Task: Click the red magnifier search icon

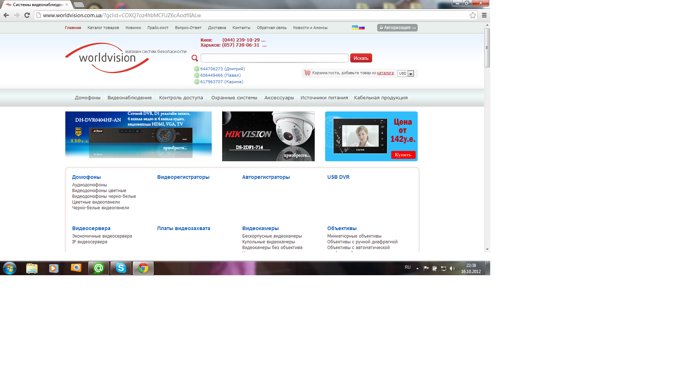Action: [x=195, y=58]
